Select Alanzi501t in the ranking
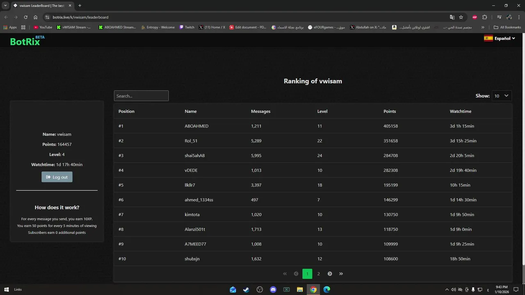 (x=195, y=229)
